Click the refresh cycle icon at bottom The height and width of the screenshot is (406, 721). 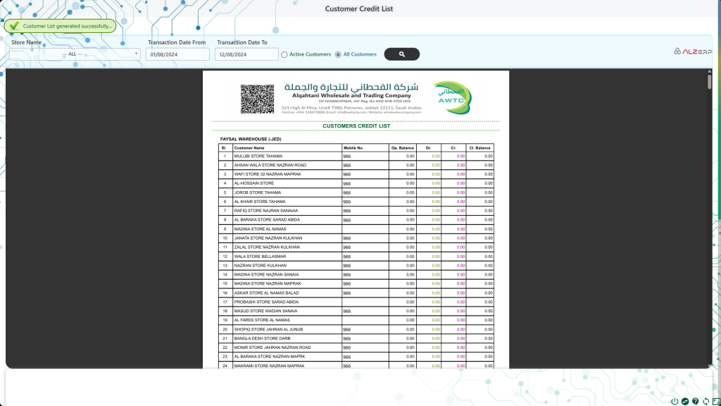coord(706,401)
